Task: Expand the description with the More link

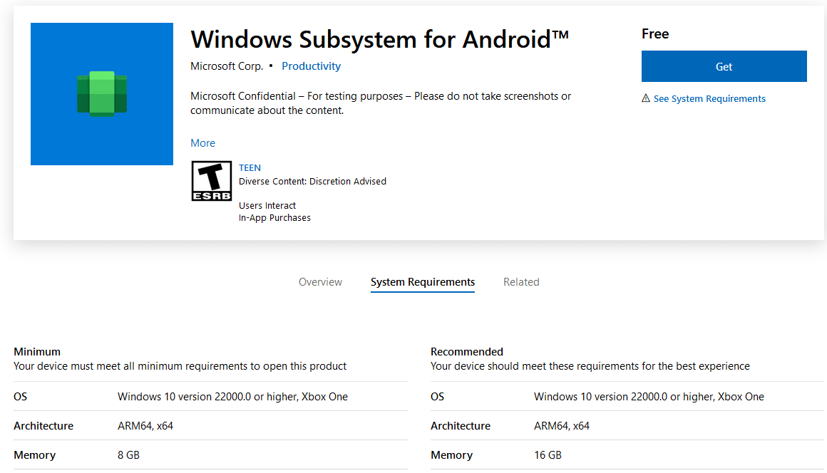Action: click(x=202, y=142)
